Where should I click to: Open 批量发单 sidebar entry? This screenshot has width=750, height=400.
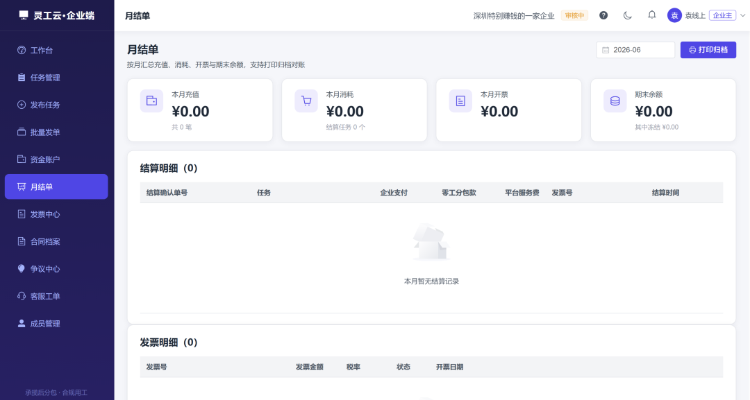click(56, 132)
